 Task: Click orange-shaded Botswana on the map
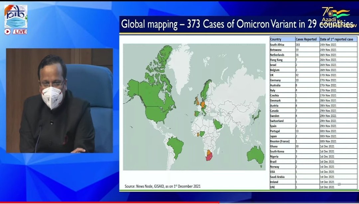(209, 152)
